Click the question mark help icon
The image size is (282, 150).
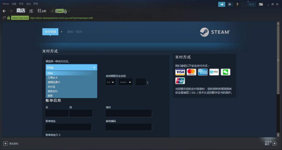[x=237, y=4]
